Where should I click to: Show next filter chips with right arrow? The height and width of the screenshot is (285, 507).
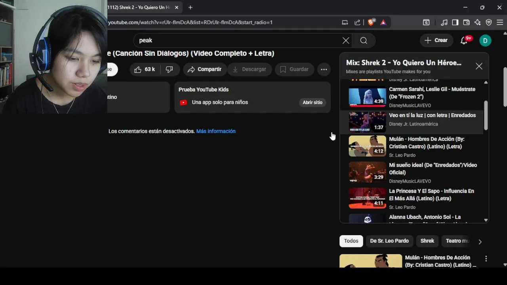coord(480,241)
